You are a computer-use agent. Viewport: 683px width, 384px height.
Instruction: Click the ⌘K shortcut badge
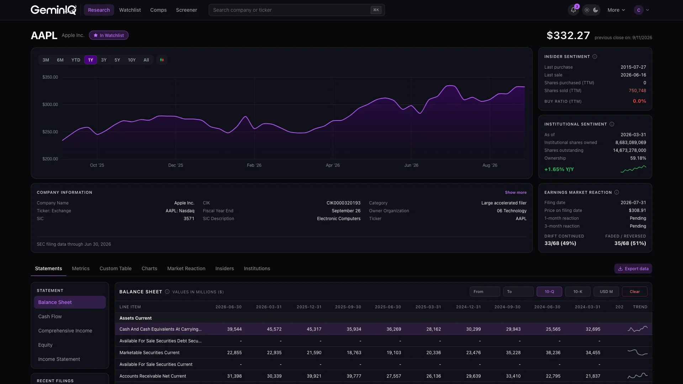point(376,10)
